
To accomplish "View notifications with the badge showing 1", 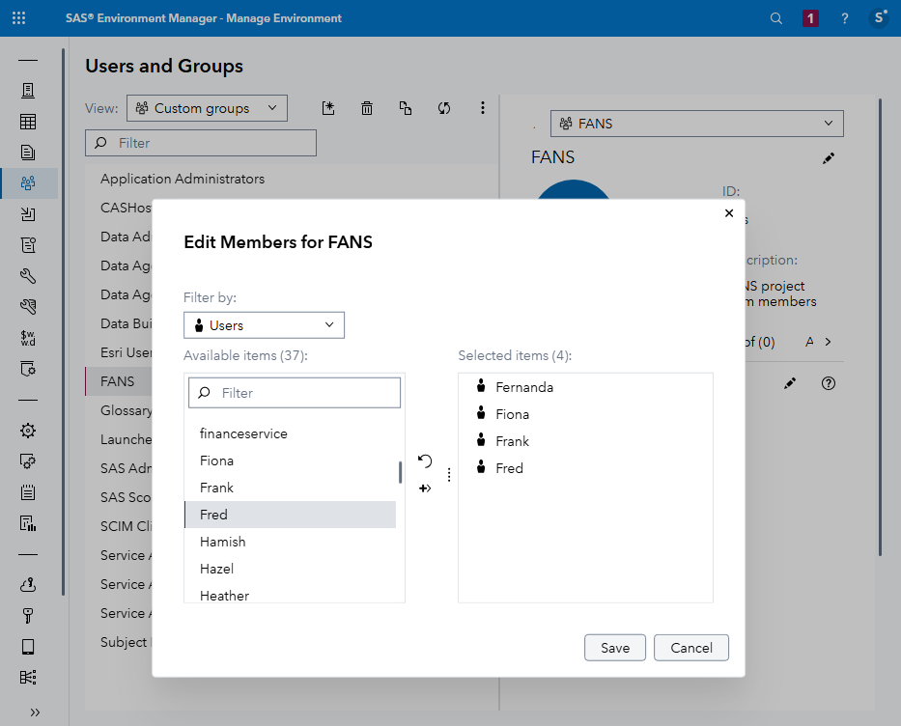I will pos(809,17).
